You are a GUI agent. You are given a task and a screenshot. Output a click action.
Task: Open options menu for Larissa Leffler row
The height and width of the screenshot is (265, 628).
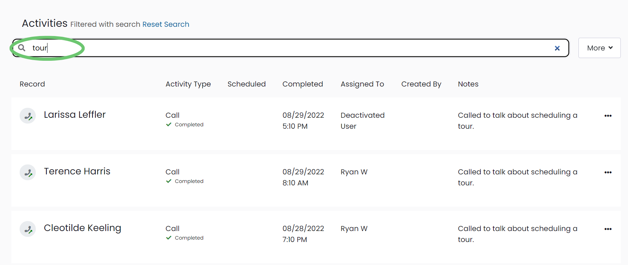tap(608, 116)
